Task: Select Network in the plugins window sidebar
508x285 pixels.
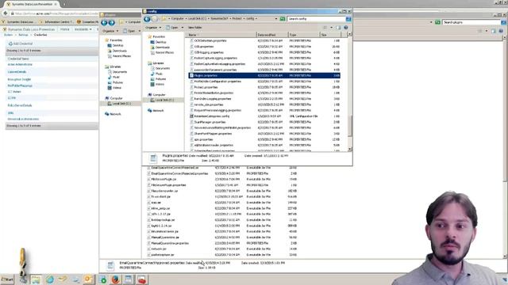Action: [x=115, y=114]
